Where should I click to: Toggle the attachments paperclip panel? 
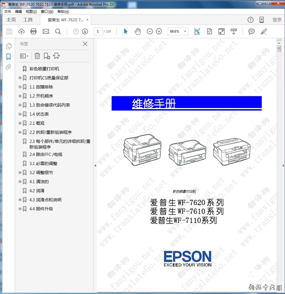(8, 67)
